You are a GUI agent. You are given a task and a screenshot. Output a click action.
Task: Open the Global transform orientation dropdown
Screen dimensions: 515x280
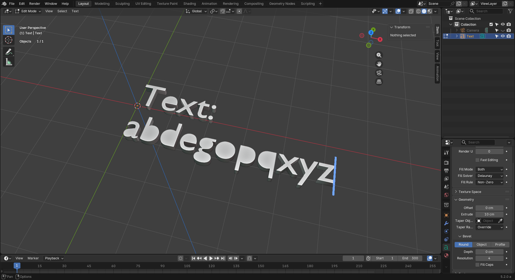pos(196,11)
